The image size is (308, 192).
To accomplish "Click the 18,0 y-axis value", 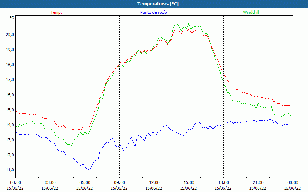I will (x=10, y=65).
